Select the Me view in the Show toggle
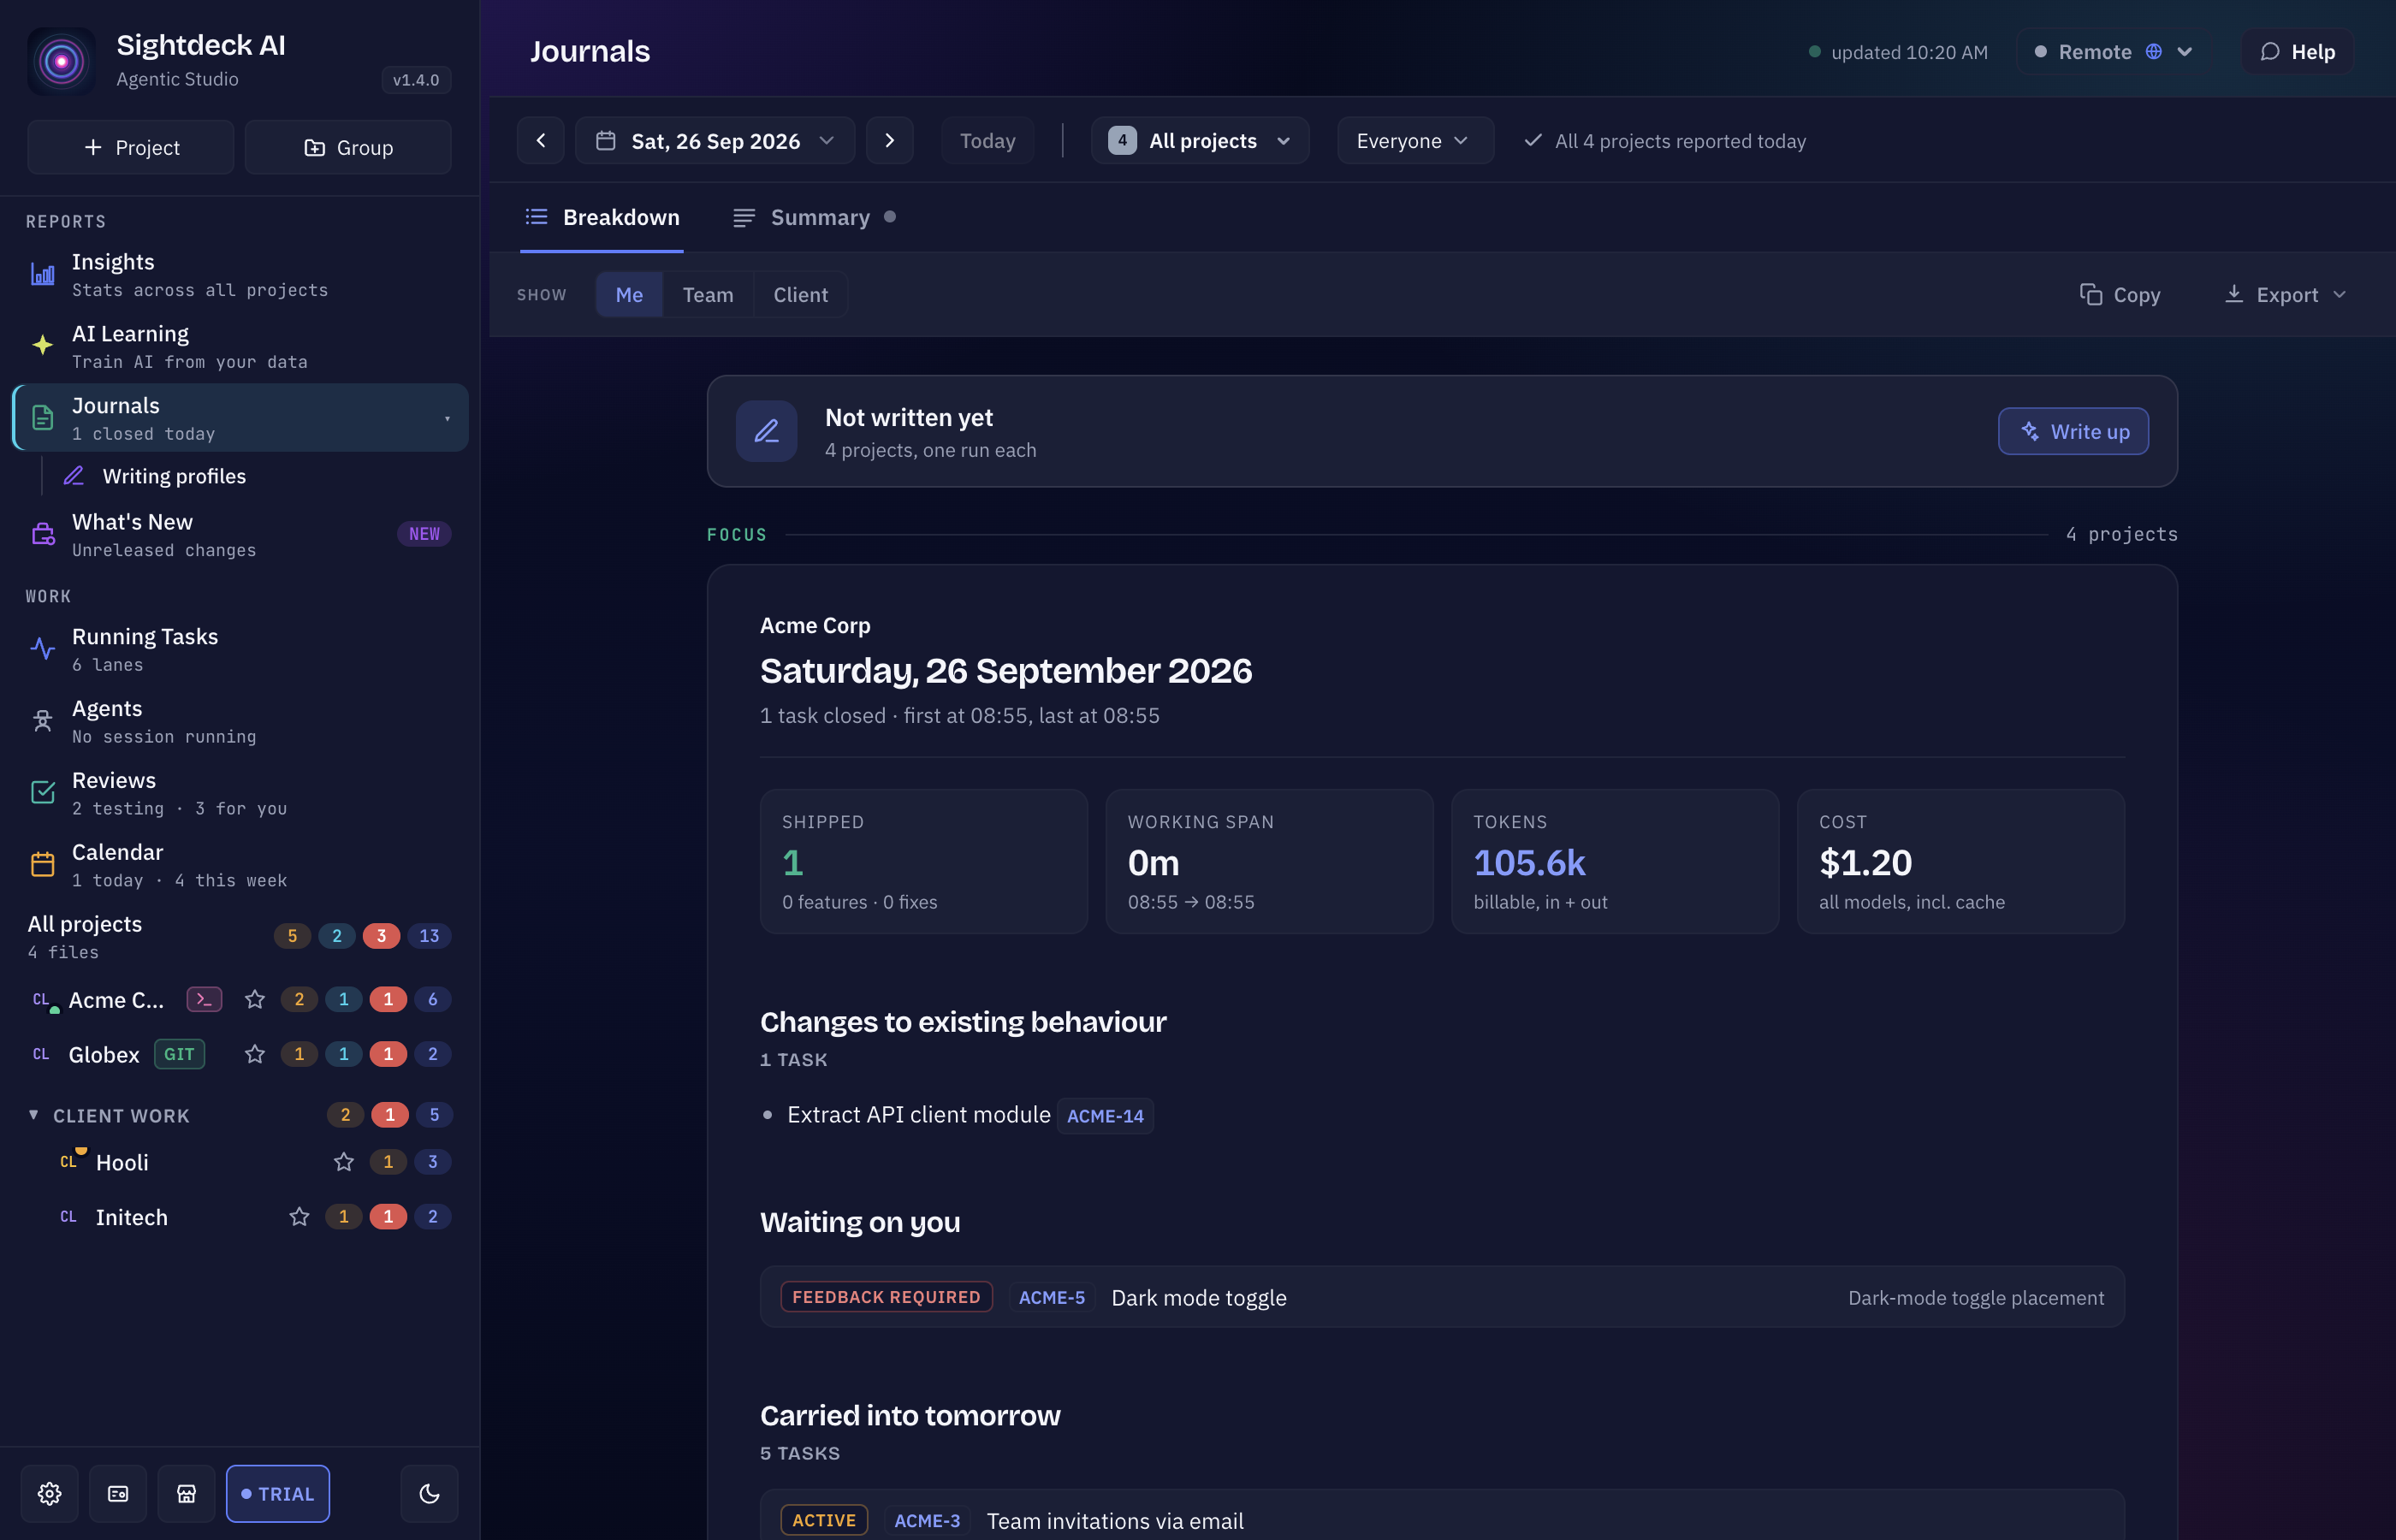 629,295
